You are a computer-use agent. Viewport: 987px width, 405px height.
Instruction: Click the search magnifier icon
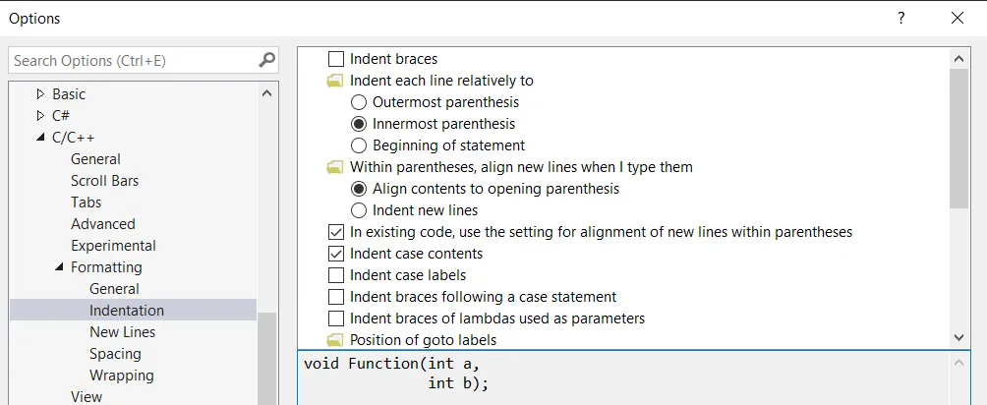click(x=267, y=60)
